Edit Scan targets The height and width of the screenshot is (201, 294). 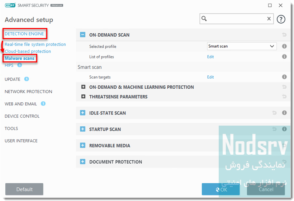(210, 77)
